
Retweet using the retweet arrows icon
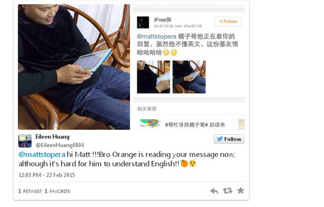(x=227, y=191)
